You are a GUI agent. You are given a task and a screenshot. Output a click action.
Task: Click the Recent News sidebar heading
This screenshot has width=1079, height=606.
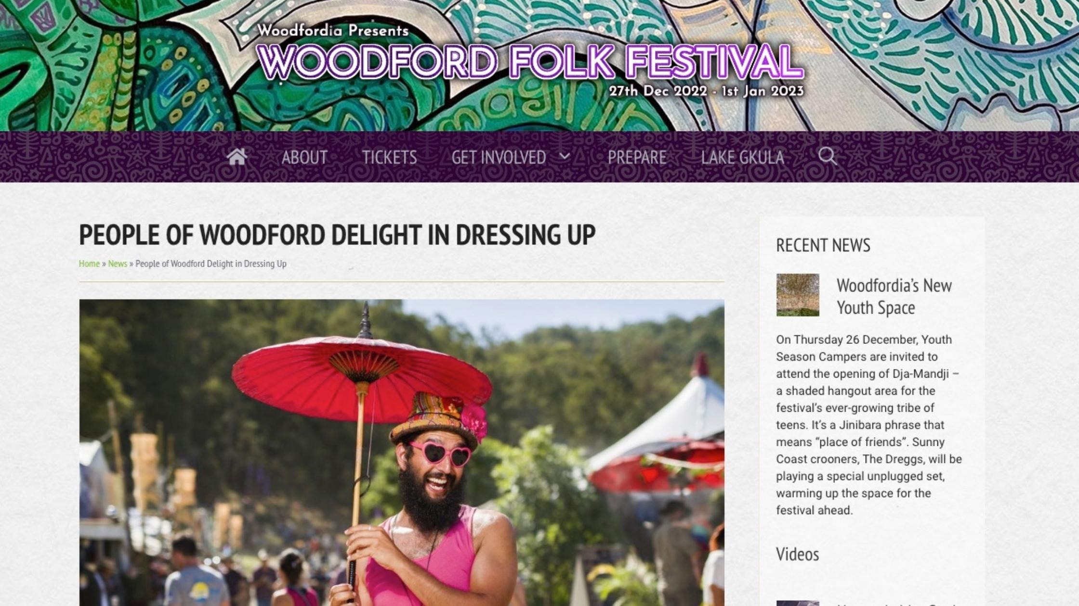click(823, 245)
